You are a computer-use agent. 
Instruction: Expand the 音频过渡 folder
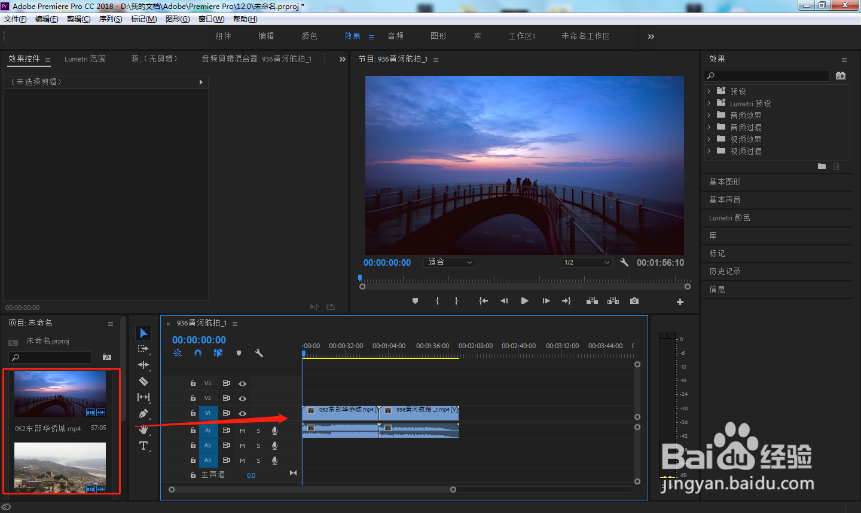[709, 127]
